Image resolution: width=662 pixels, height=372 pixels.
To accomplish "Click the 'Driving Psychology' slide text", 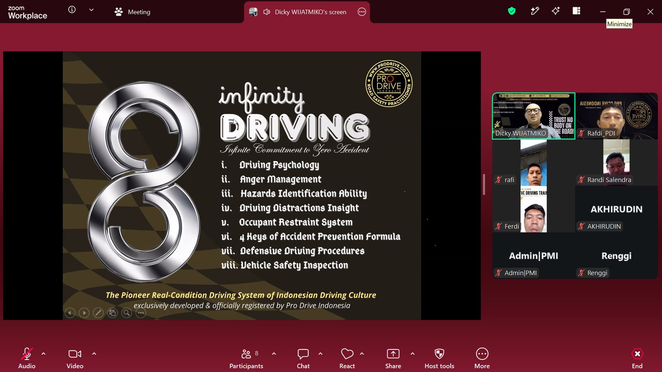I will tap(279, 165).
